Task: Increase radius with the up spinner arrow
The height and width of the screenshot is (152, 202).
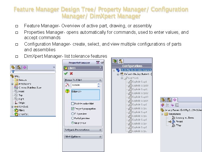Action: click(99, 84)
